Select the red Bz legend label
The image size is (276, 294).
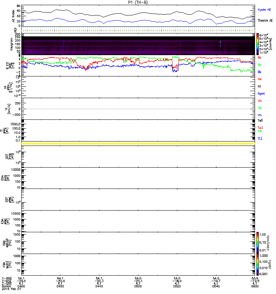coord(259,58)
